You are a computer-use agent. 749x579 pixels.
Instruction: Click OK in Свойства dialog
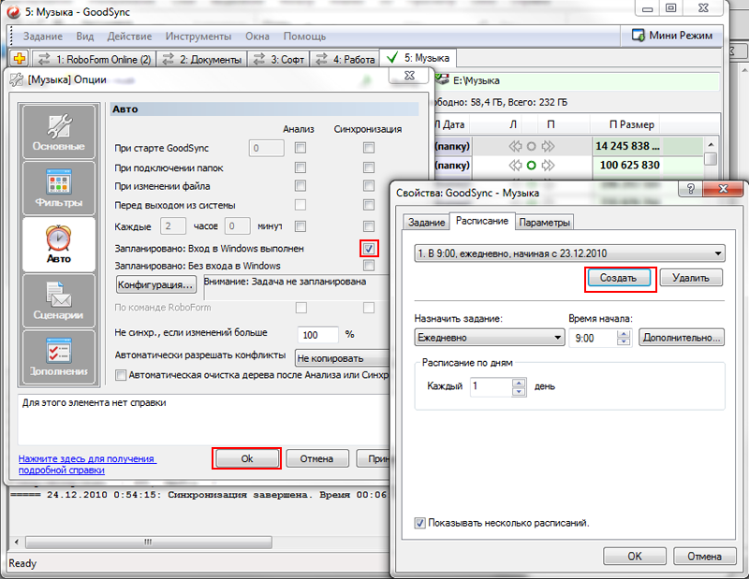click(x=635, y=557)
